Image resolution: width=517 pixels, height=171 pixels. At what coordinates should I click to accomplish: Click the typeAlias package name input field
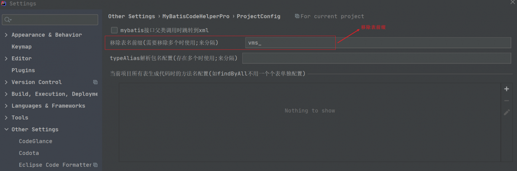[x=376, y=58]
